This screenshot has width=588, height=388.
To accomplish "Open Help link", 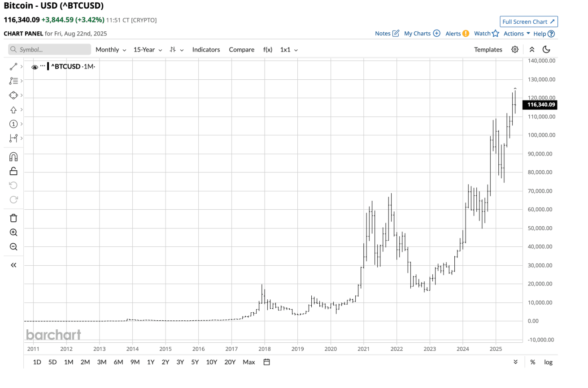I will click(544, 34).
